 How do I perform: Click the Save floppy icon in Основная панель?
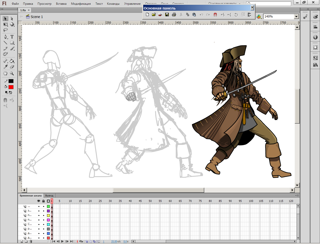tap(167, 15)
